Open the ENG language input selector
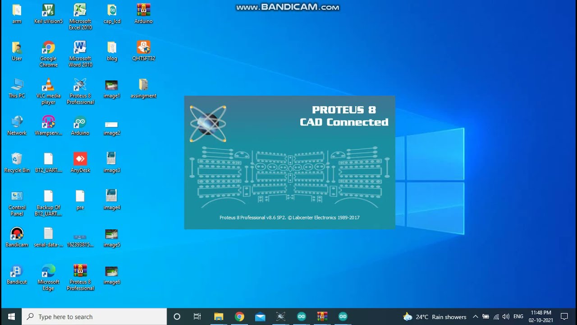Viewport: 577px width, 325px height. click(518, 317)
